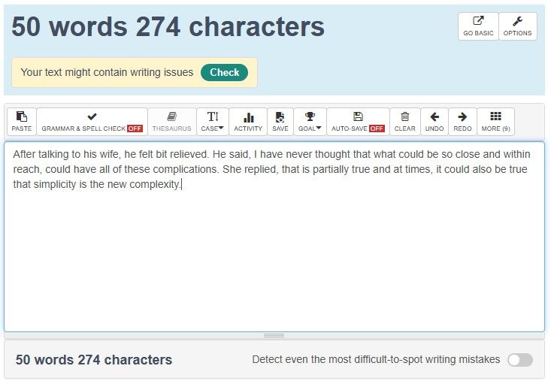This screenshot has width=551, height=384.
Task: Undo using the left arrow icon
Action: [x=434, y=116]
